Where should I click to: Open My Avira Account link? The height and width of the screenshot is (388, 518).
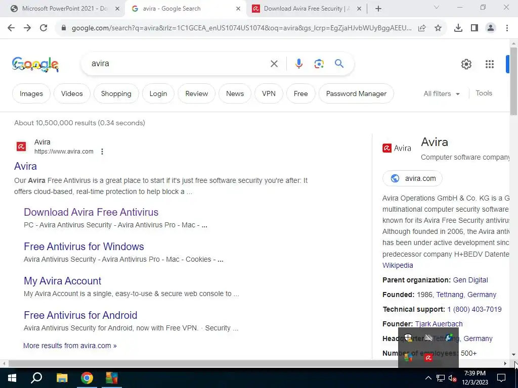coord(62,281)
